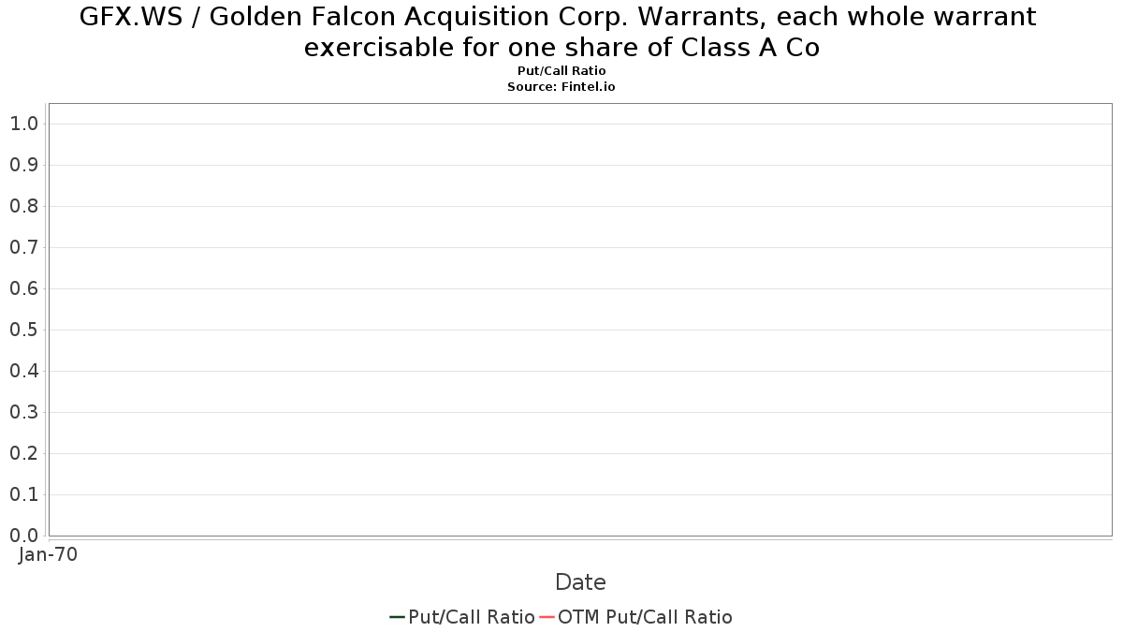
Task: Click the Put/Call Ratio legend entry
Action: [462, 617]
